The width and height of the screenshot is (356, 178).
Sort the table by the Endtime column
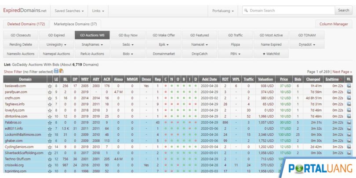tap(334, 79)
